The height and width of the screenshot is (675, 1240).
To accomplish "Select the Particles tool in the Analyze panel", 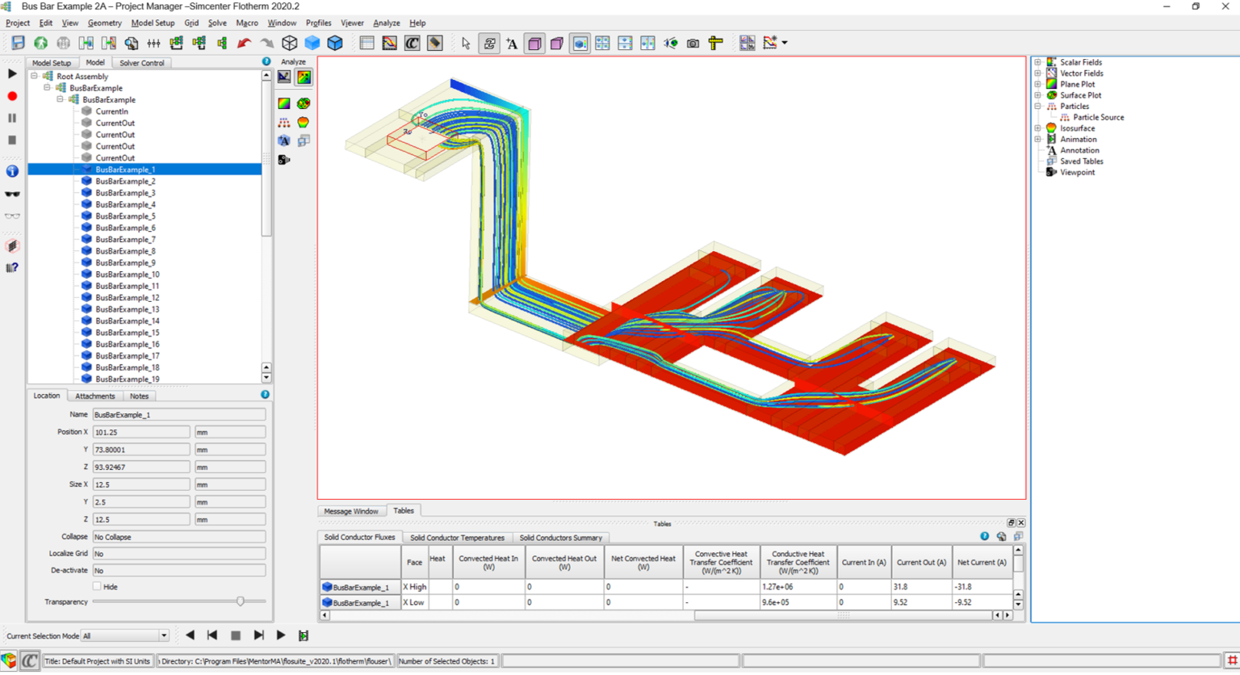I will pos(283,121).
